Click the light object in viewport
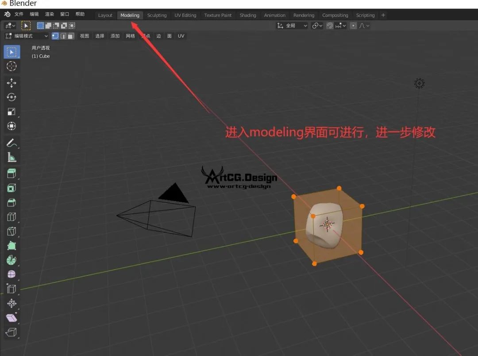The height and width of the screenshot is (356, 478). pos(420,83)
